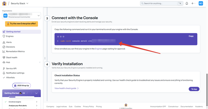Click the medal icon on Enterprise offer
This screenshot has width=208, height=109.
point(8,24)
